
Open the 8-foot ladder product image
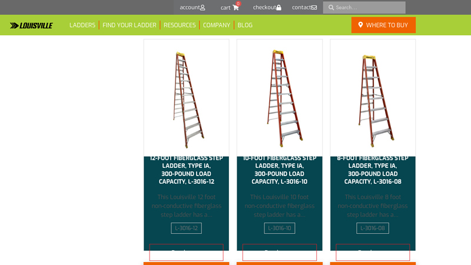[373, 98]
